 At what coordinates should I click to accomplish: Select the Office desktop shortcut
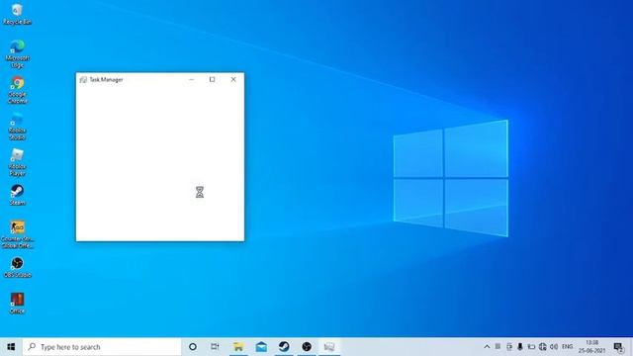click(17, 304)
